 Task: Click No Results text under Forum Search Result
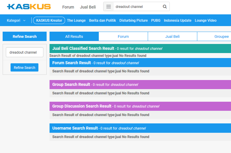[101, 71]
